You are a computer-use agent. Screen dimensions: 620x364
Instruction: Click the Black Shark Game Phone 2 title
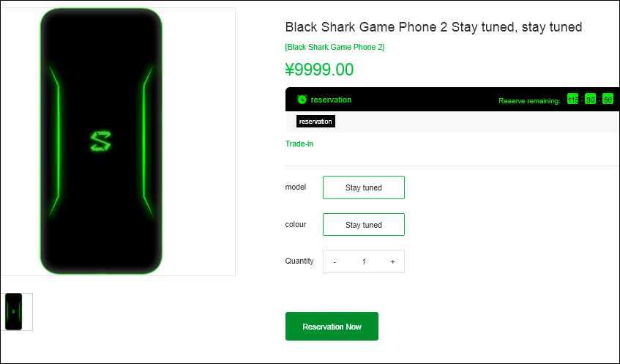pyautogui.click(x=433, y=27)
